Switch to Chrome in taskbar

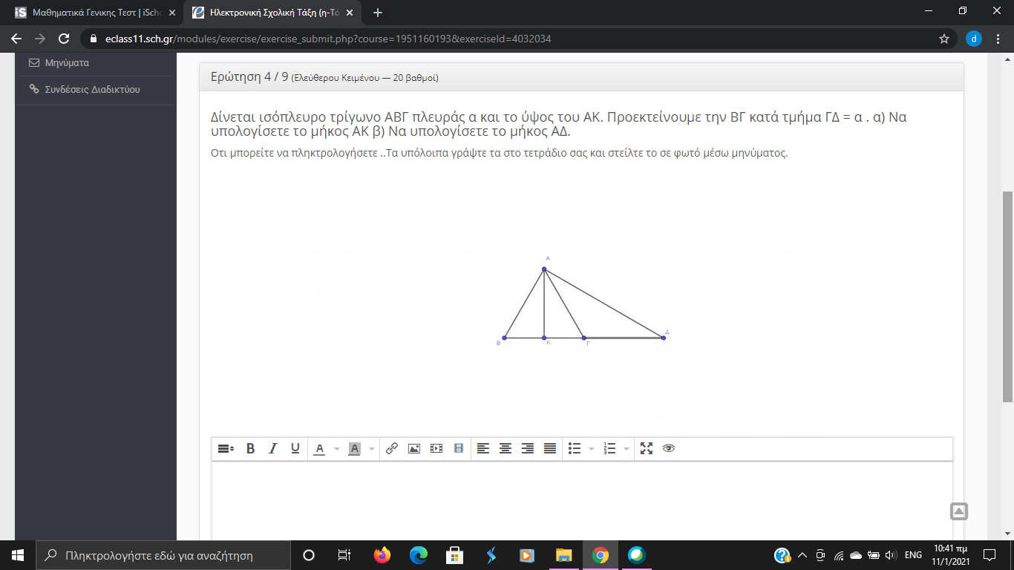coord(601,555)
